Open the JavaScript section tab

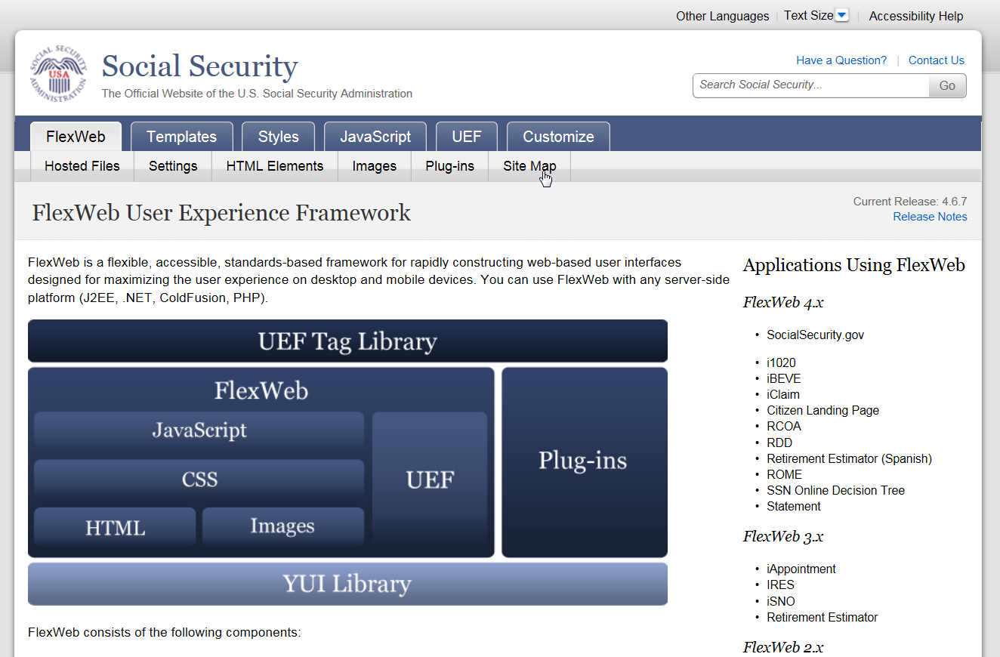click(375, 137)
